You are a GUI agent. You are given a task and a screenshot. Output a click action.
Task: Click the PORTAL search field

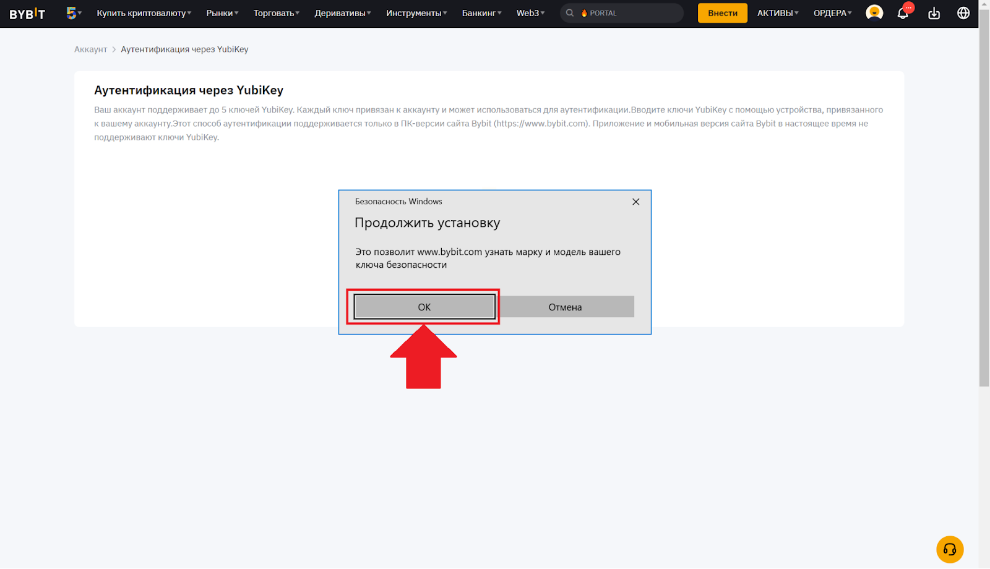[x=622, y=13]
